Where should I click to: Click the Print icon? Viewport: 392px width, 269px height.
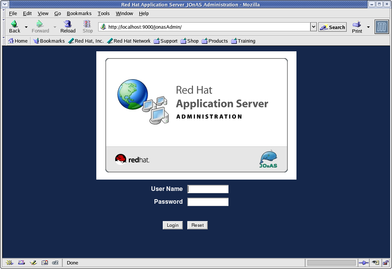click(357, 24)
